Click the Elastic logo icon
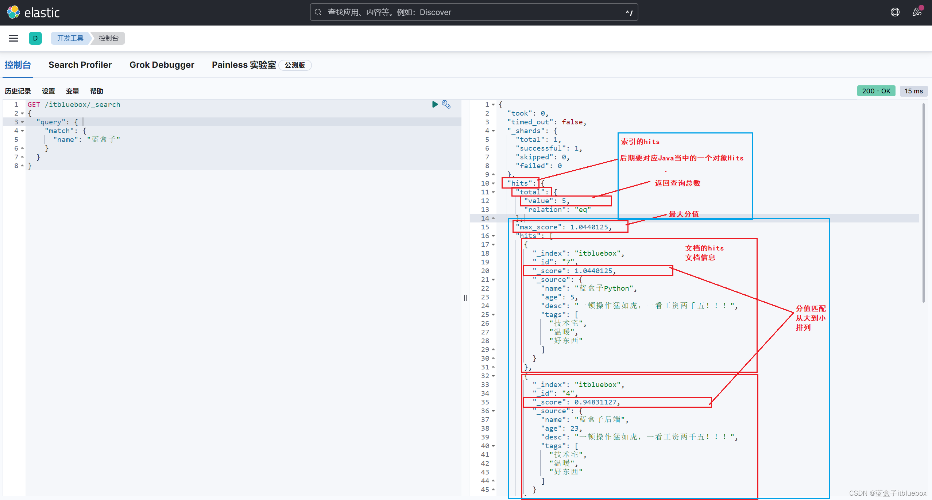 [13, 12]
